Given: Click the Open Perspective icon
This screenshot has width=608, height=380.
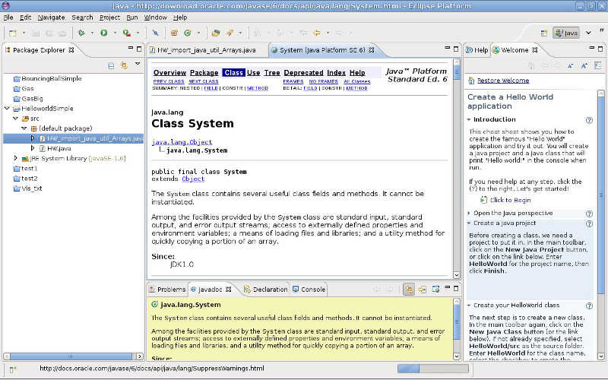Looking at the screenshot, I should (544, 33).
